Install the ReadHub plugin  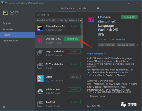74,102
